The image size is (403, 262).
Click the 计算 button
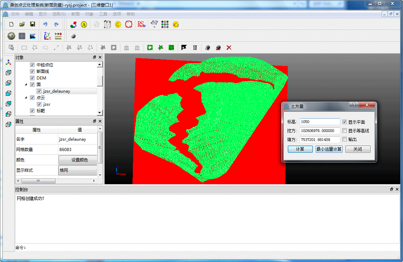300,149
